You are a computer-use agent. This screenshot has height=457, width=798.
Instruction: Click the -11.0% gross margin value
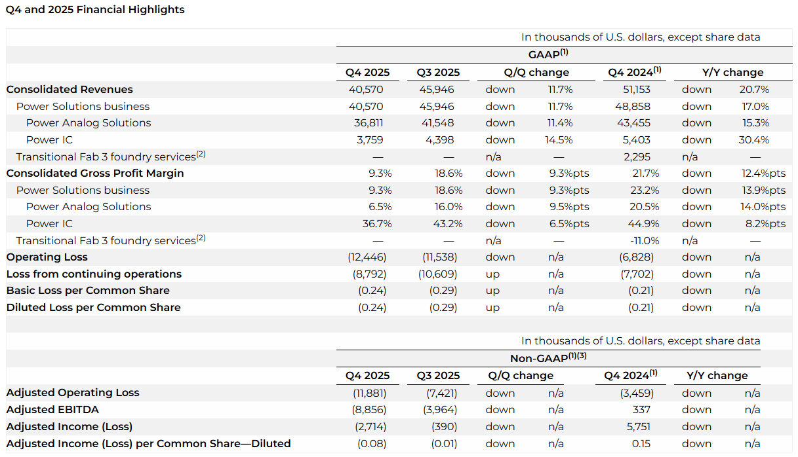(643, 240)
